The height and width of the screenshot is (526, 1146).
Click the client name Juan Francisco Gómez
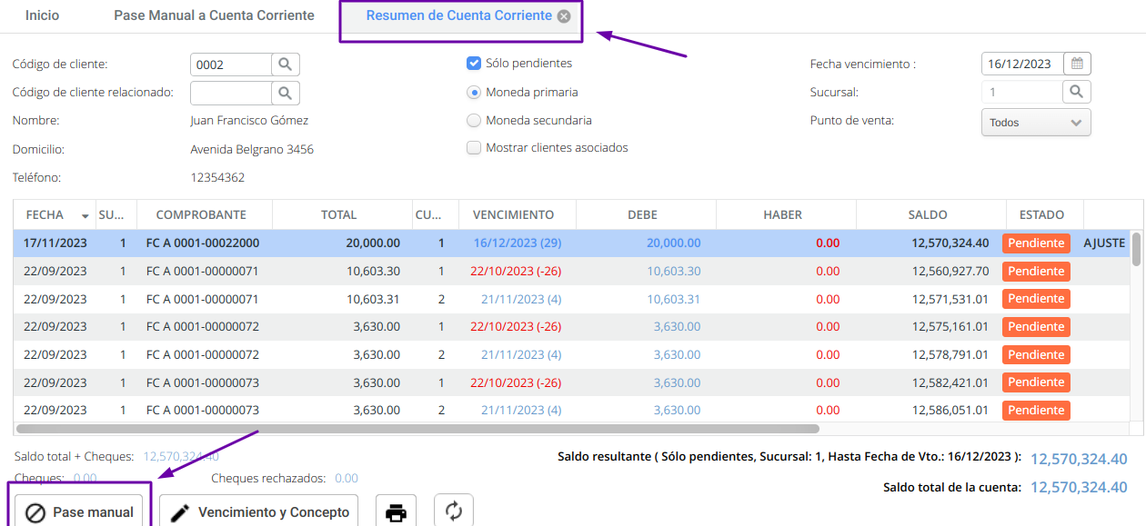point(249,121)
